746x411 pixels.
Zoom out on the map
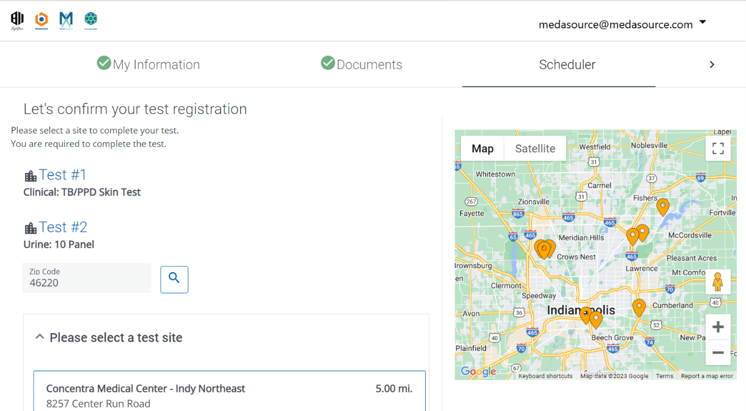click(x=718, y=352)
